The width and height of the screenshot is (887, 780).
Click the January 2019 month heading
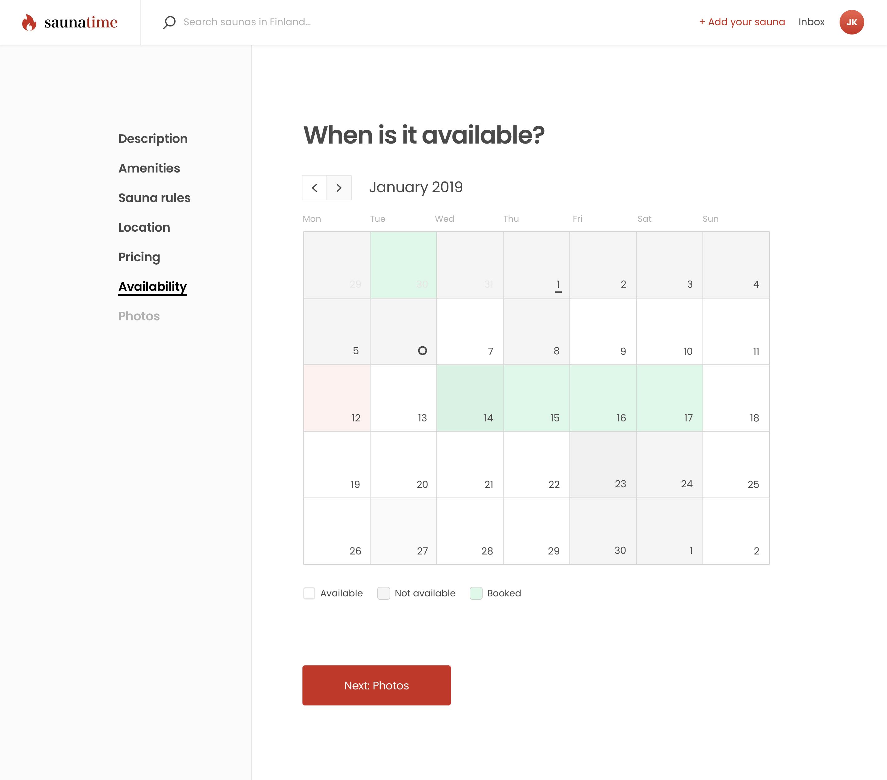pos(416,187)
